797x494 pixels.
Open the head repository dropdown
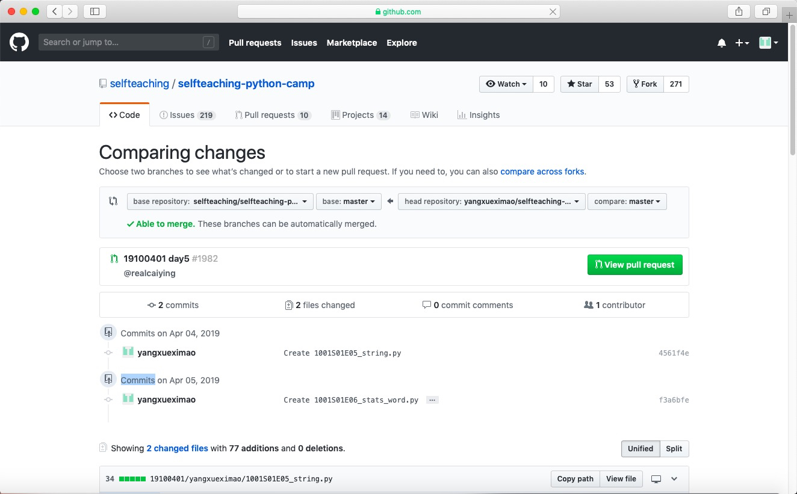pyautogui.click(x=492, y=201)
